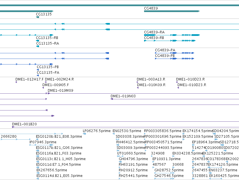Image resolution: width=239 pixels, height=180 pixels.
Task: Select EST IP07946.3prime label
Action: coord(43,142)
